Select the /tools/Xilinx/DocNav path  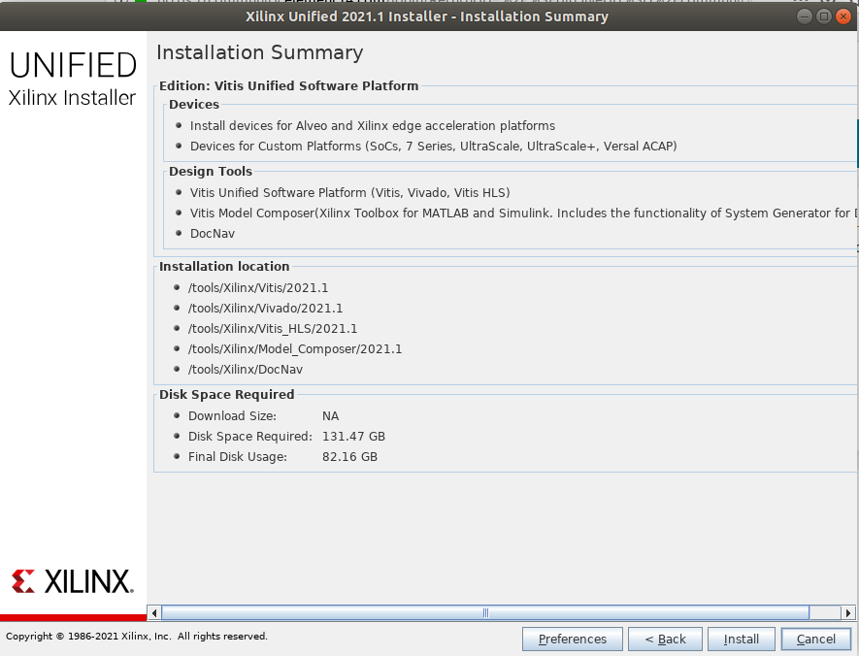[245, 369]
